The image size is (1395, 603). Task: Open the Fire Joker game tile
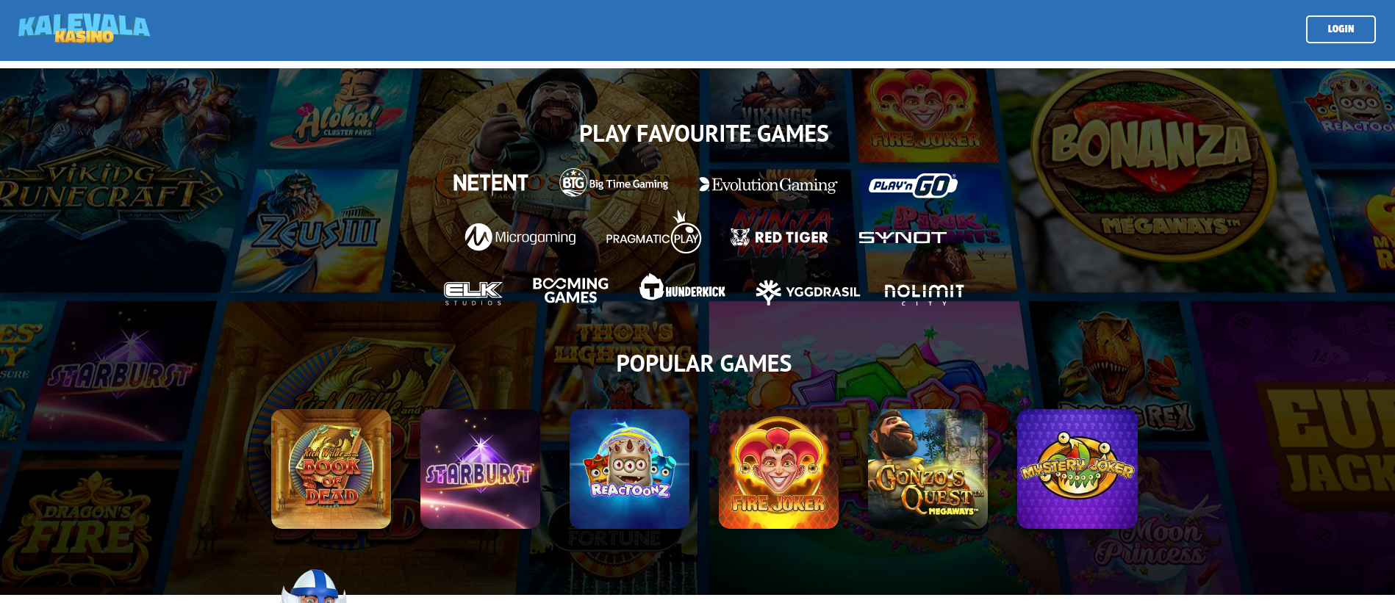coord(778,469)
